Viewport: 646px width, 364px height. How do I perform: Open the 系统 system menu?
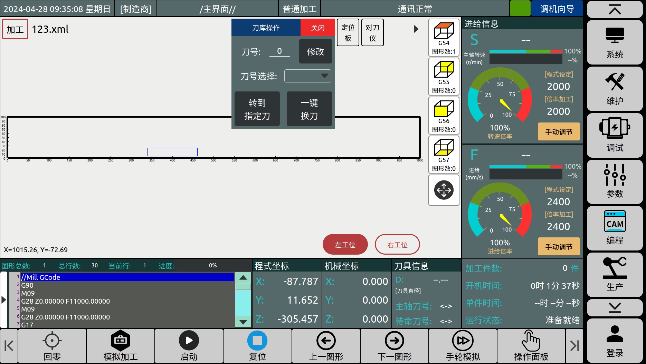click(615, 42)
